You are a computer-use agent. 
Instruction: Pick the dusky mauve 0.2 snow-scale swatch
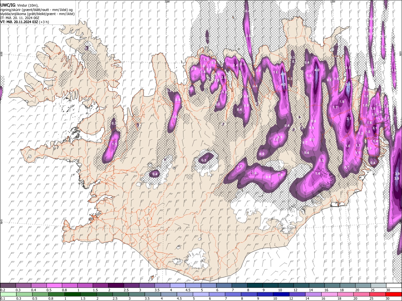pyautogui.click(x=8, y=285)
